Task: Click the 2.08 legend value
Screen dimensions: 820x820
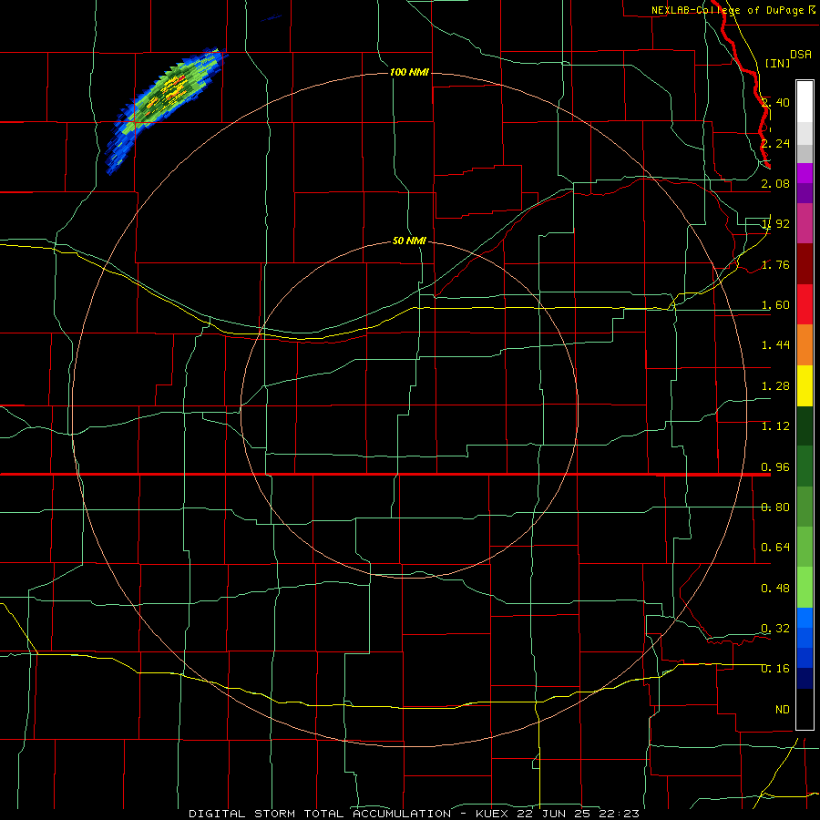Action: pyautogui.click(x=775, y=183)
